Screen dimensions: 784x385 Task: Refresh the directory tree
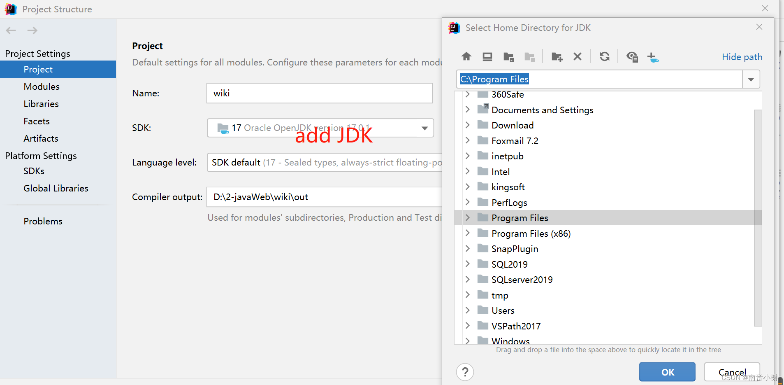pos(605,56)
